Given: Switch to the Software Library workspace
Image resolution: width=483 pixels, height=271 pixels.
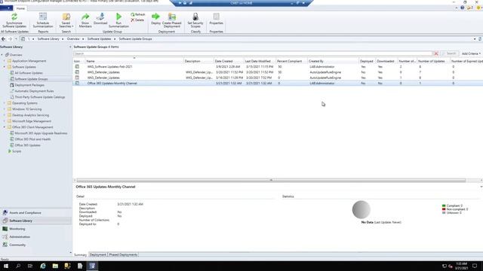Looking at the screenshot, I should pos(35,221).
